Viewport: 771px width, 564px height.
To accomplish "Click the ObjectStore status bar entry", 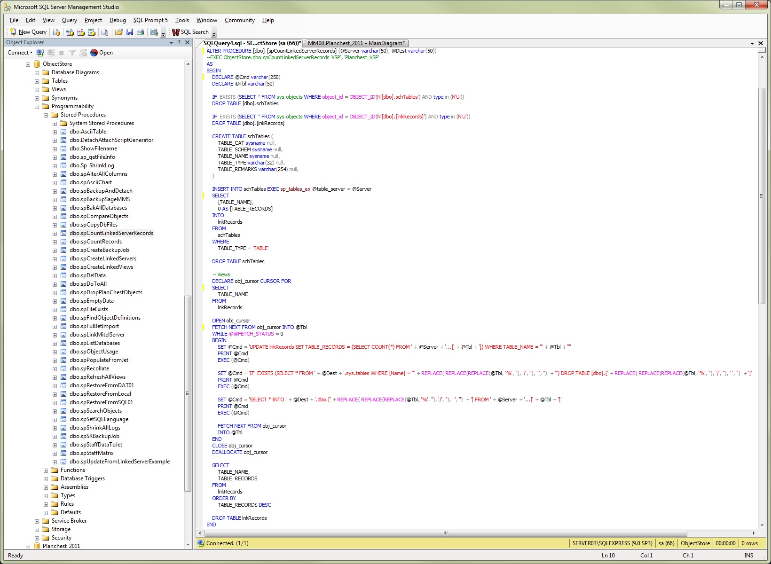I will tap(695, 543).
